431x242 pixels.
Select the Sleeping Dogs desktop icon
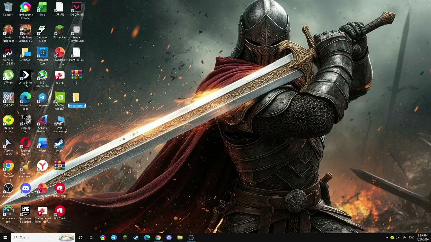(x=26, y=120)
